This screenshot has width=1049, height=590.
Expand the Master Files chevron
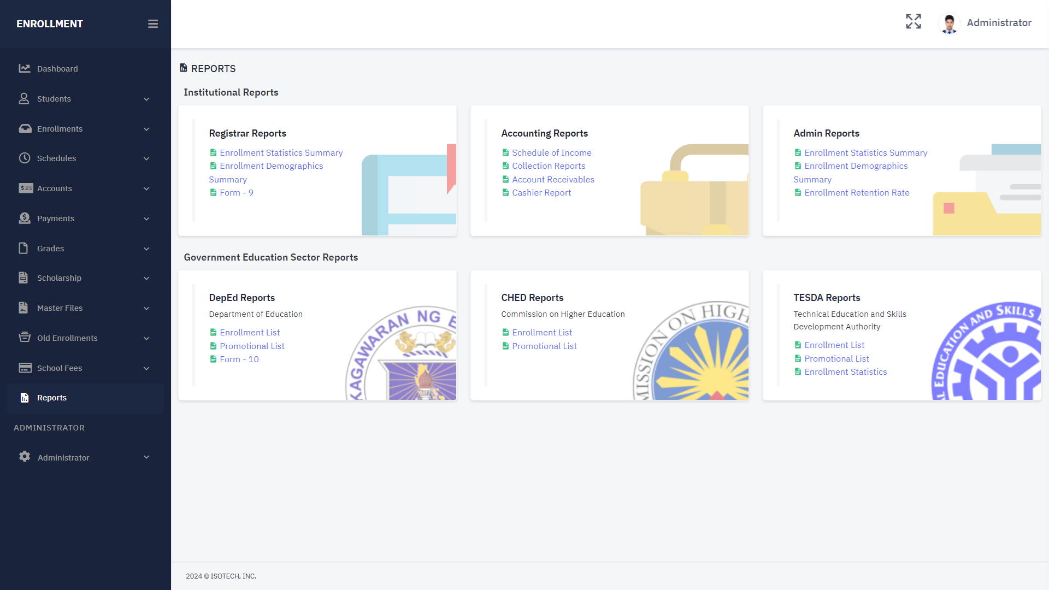pyautogui.click(x=146, y=308)
